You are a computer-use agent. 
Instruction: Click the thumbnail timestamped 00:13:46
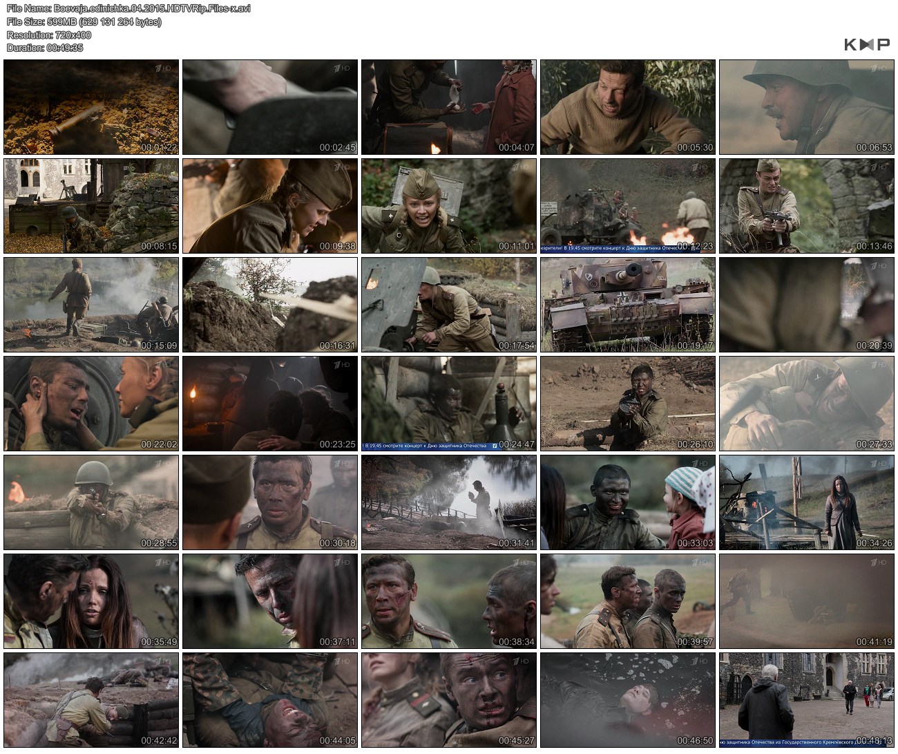click(x=806, y=206)
